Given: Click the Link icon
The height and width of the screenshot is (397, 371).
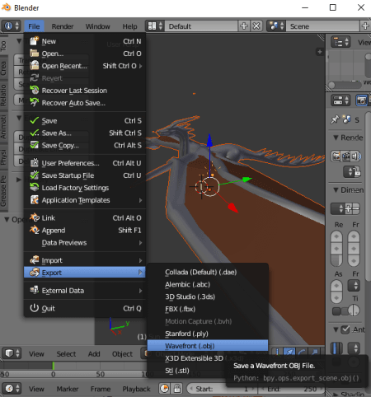Looking at the screenshot, I should pyautogui.click(x=35, y=217).
